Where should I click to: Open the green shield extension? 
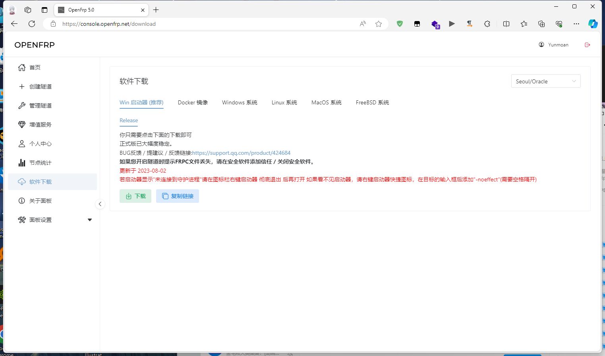[400, 24]
